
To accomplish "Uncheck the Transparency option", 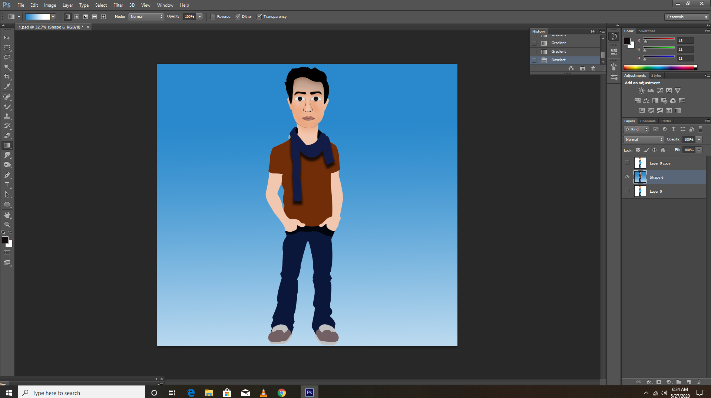I will (259, 17).
